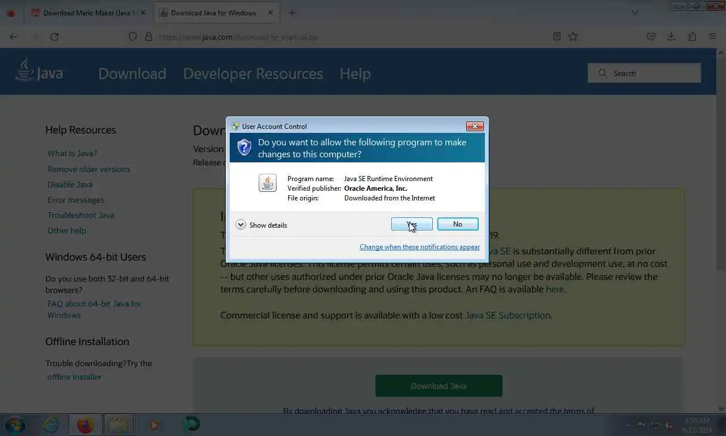Click the taskbar clock
726x436 pixels.
click(697, 425)
